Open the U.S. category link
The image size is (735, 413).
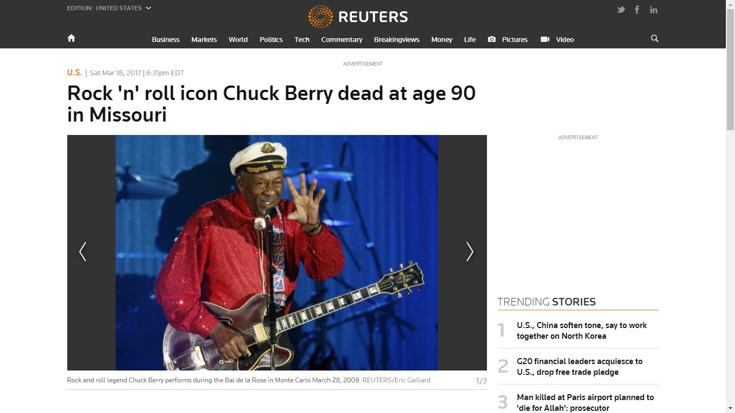click(74, 73)
